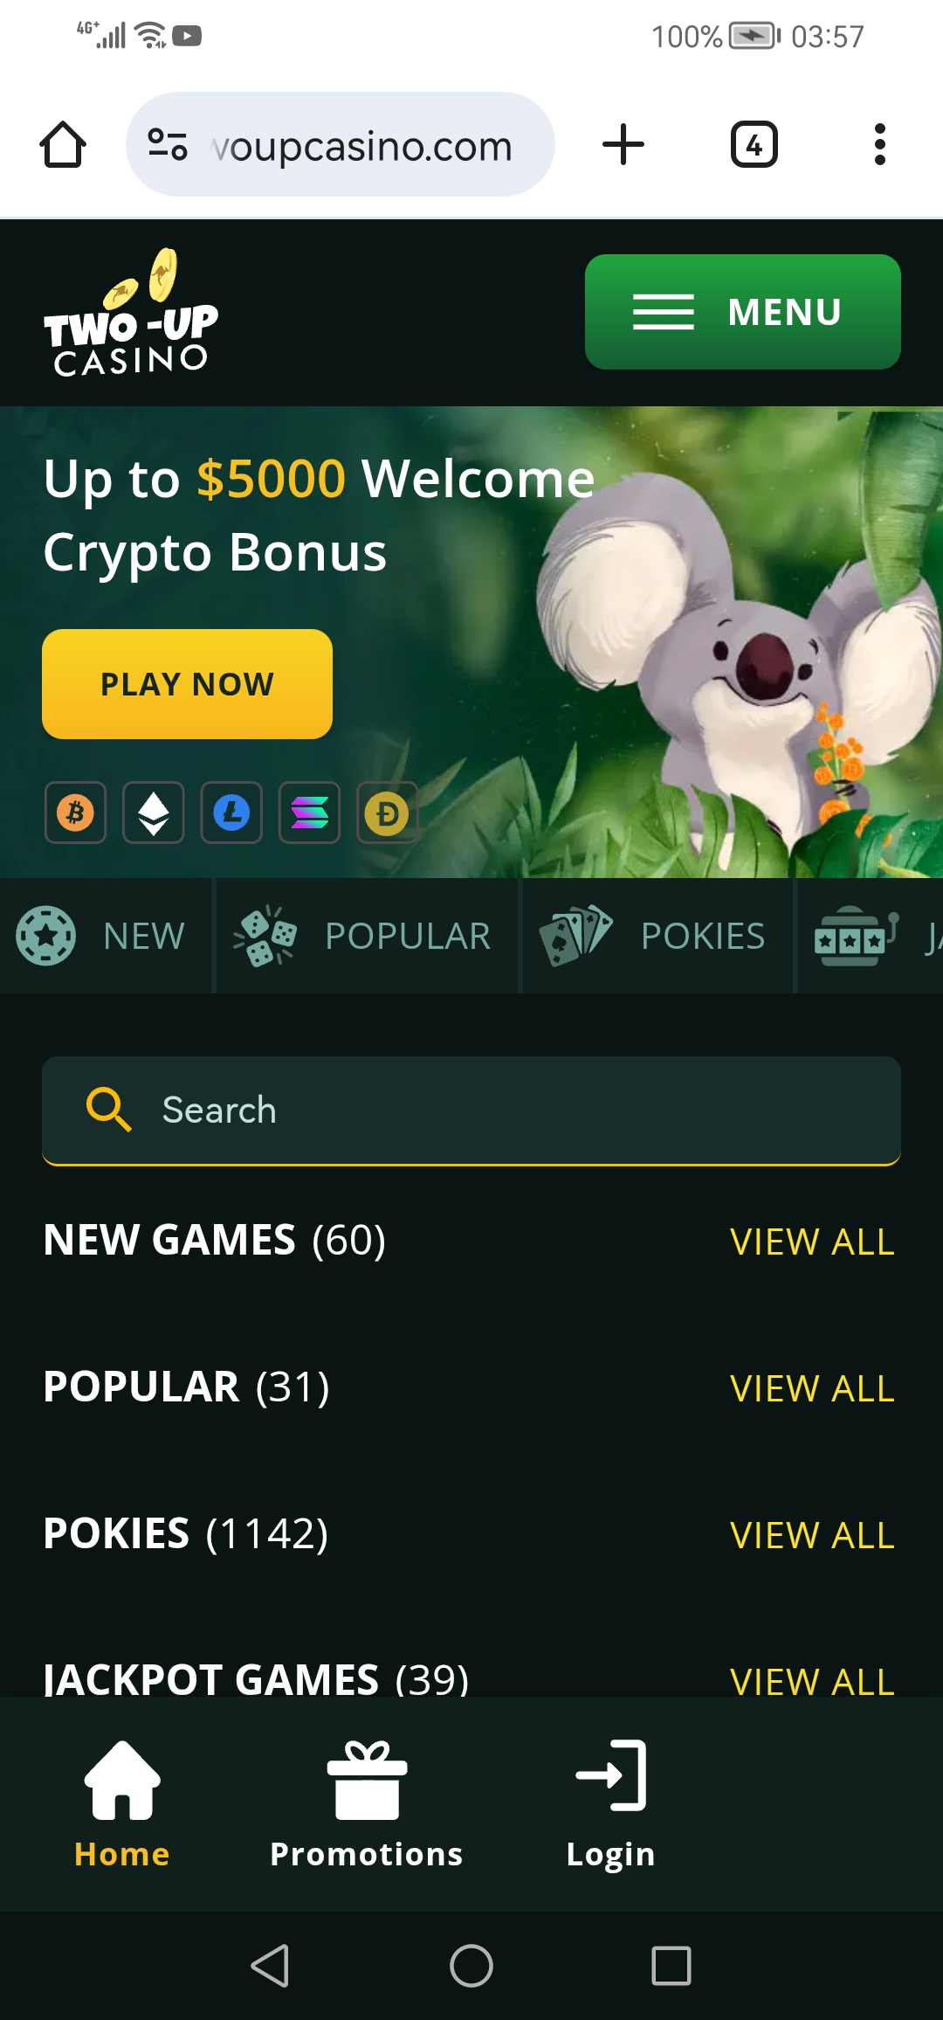Tap the Litecoin crypto icon
This screenshot has height=2020, width=943.
[231, 813]
